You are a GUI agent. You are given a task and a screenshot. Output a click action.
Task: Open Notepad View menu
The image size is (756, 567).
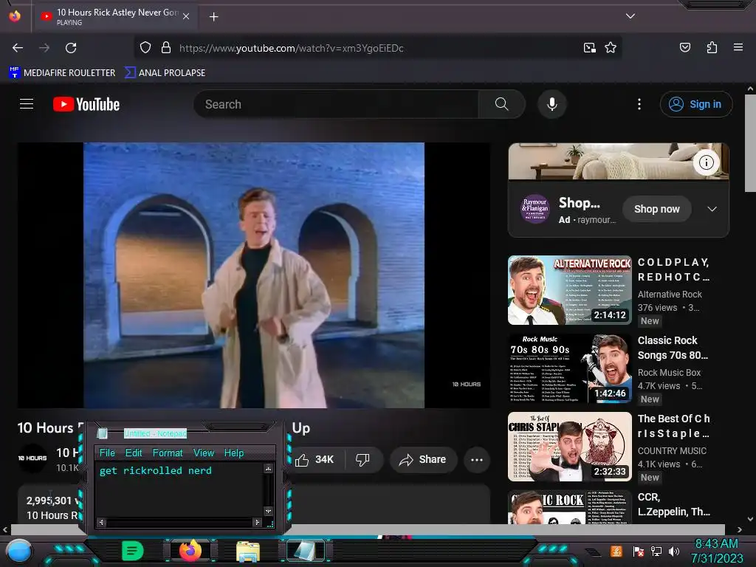point(204,453)
